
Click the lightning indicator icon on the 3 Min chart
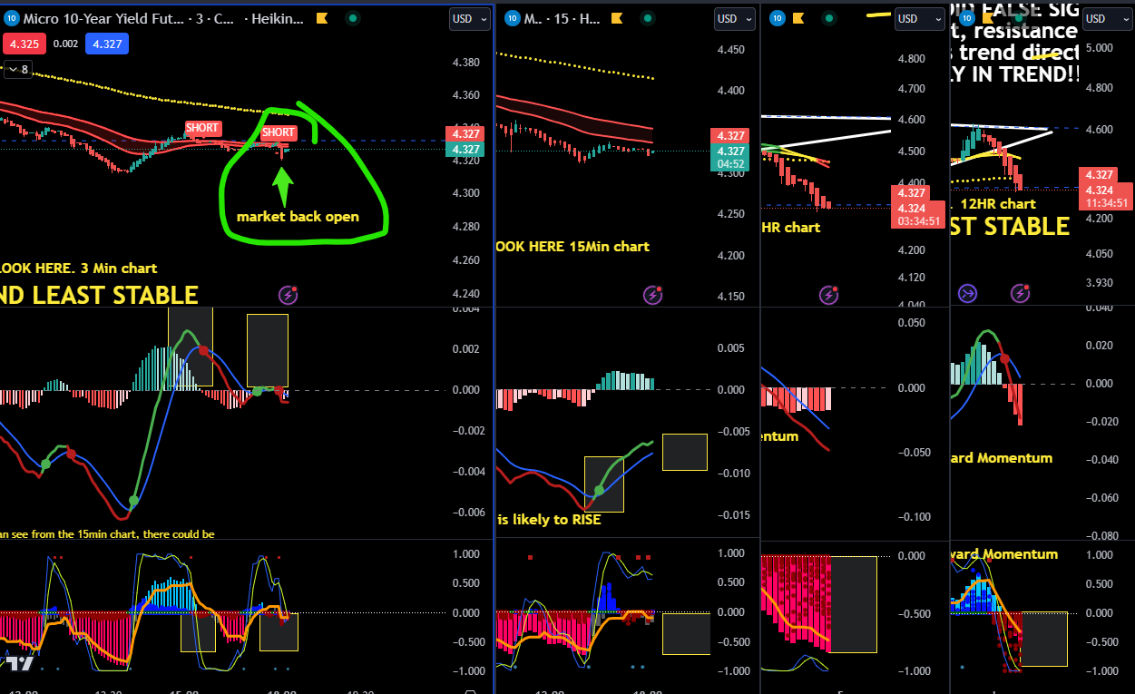[x=289, y=294]
